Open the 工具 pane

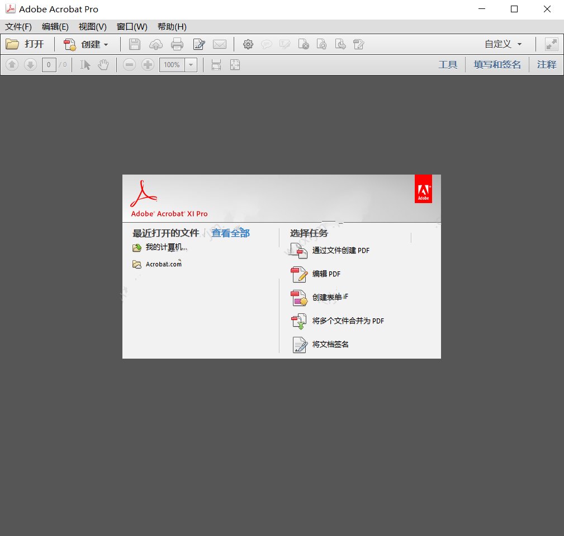448,65
